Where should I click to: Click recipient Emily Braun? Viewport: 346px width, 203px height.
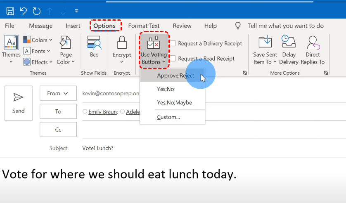tap(103, 112)
